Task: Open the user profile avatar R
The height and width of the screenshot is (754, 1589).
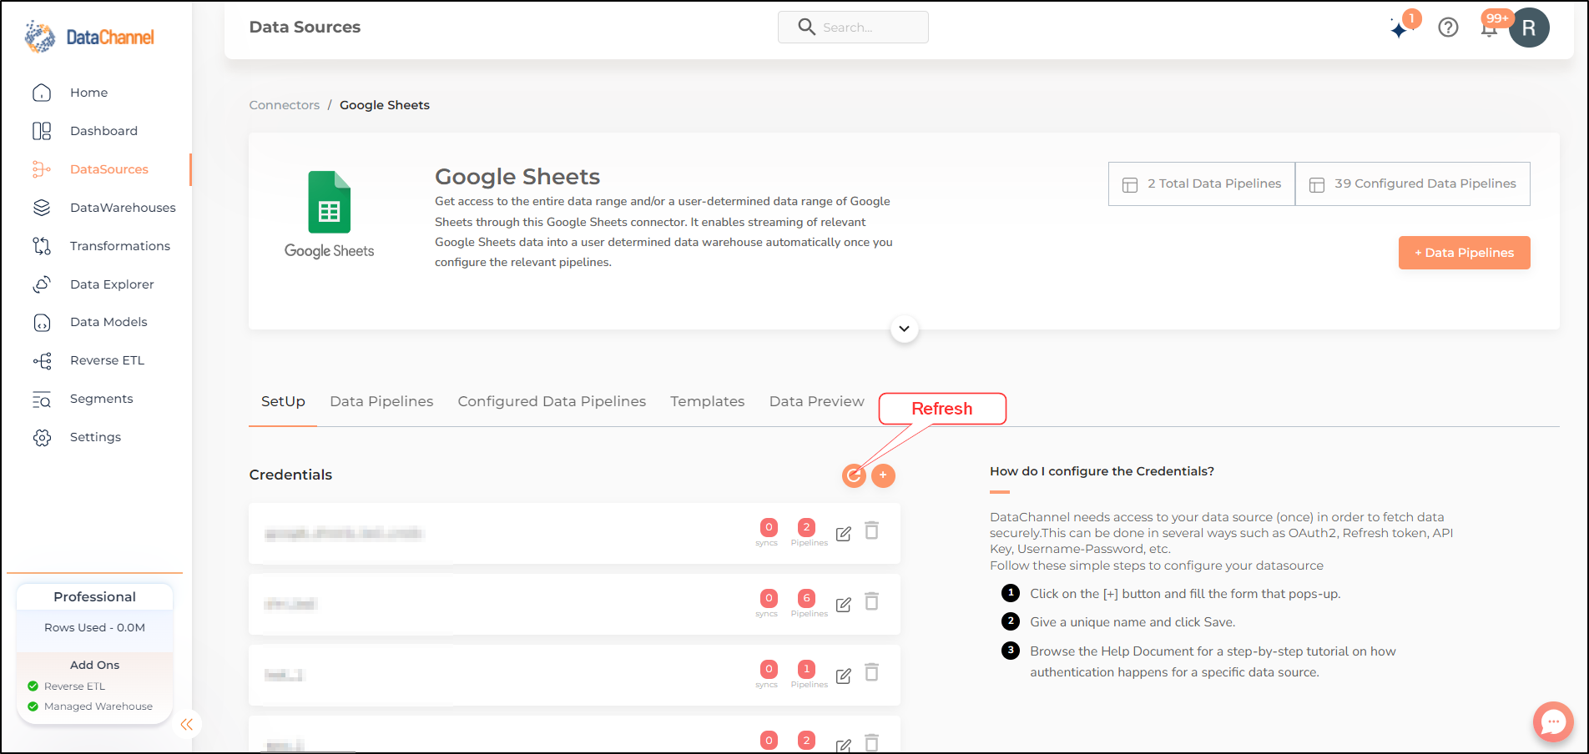Action: [1529, 28]
